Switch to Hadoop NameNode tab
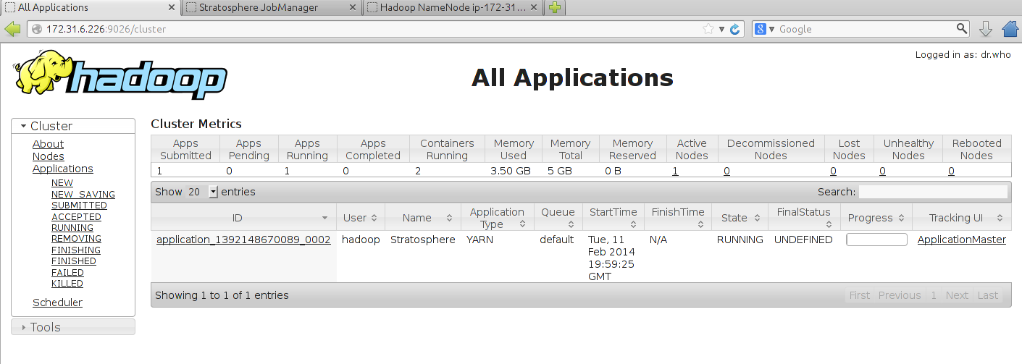1022x364 pixels. click(x=446, y=8)
